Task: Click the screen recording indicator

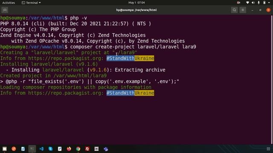Action: (x=238, y=3)
